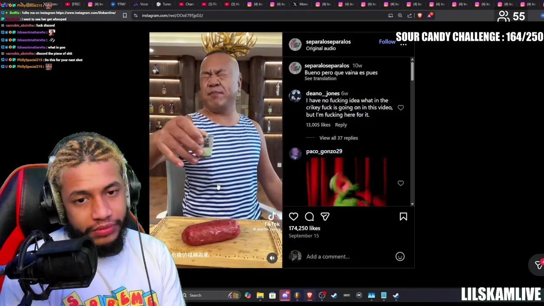
Task: Open Discord from the taskbar
Action: 285,295
